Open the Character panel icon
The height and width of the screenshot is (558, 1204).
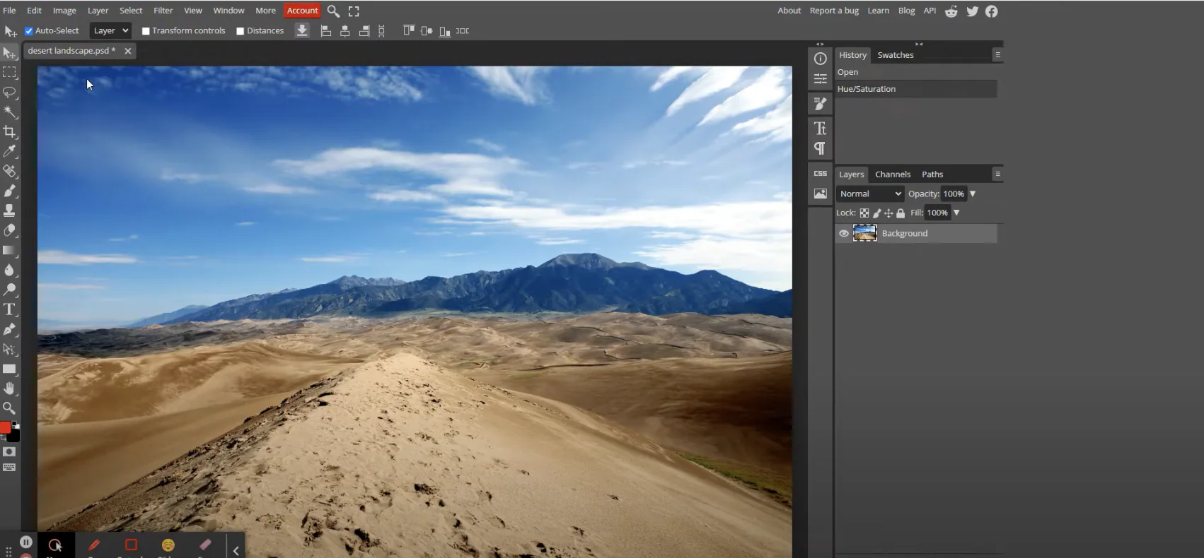(x=820, y=128)
